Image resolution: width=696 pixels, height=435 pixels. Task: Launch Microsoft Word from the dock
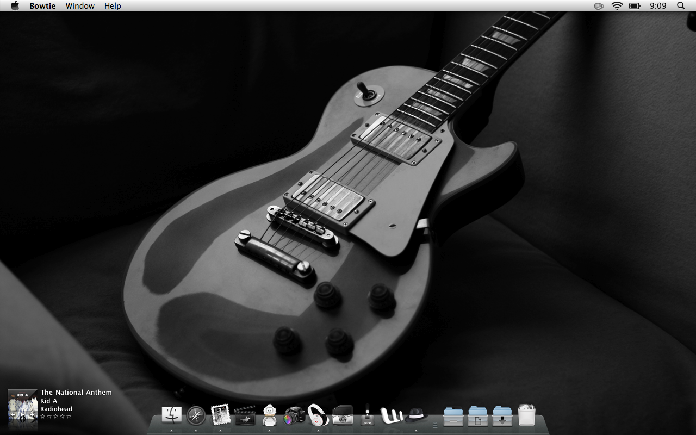pos(391,416)
